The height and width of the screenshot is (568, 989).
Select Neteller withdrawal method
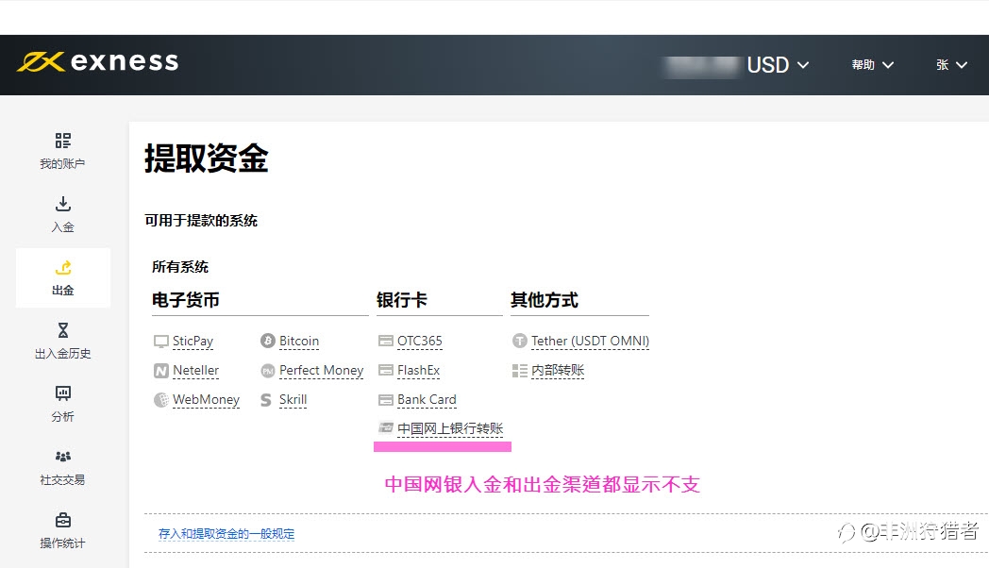click(x=195, y=370)
